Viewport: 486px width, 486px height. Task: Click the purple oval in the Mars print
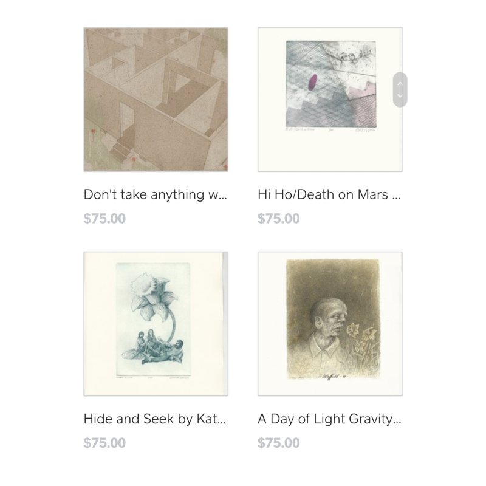[x=312, y=82]
